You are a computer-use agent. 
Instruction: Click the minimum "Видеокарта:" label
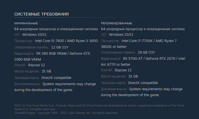(24, 53)
